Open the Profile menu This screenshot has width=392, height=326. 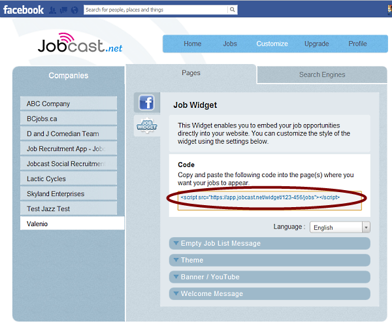357,44
